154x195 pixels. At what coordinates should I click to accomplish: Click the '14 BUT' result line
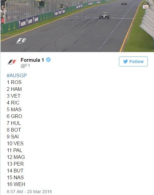15,171
